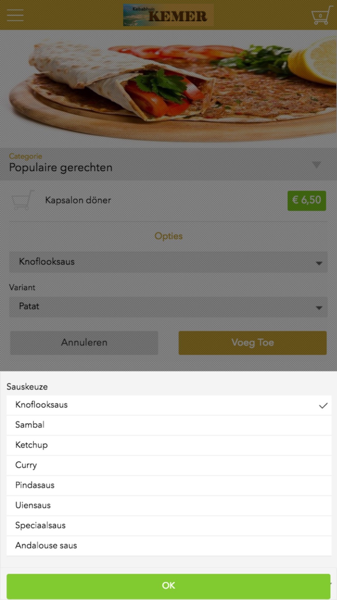
Task: Select Sambal sauce option
Action: (168, 425)
